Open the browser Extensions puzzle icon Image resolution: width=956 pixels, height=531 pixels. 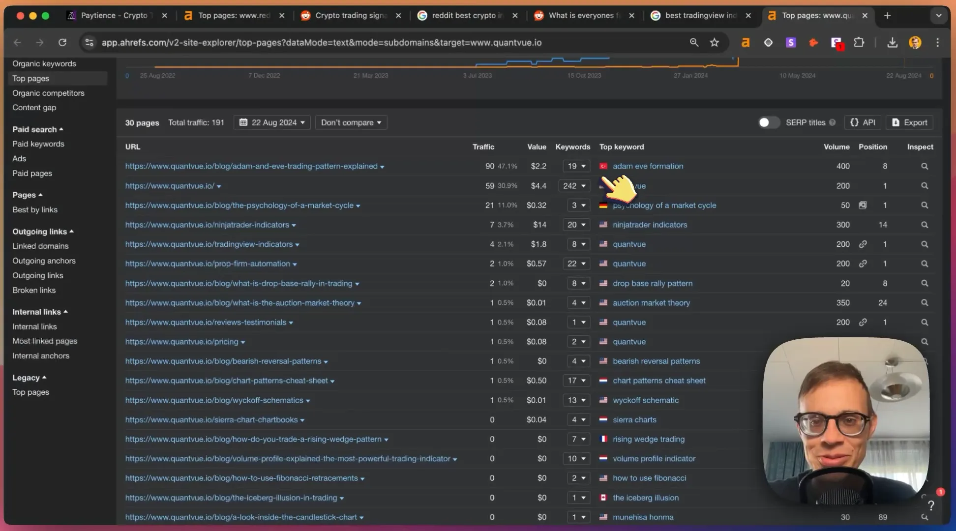(859, 43)
